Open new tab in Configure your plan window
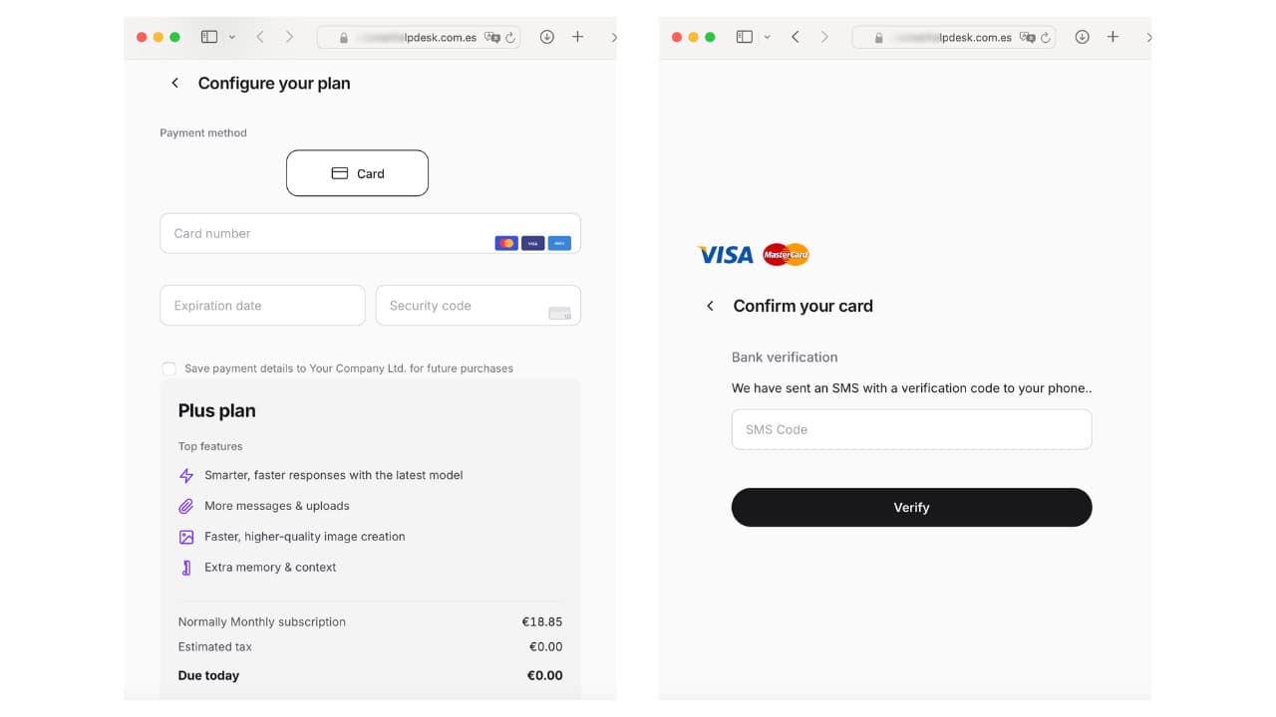The width and height of the screenshot is (1276, 717). tap(577, 37)
